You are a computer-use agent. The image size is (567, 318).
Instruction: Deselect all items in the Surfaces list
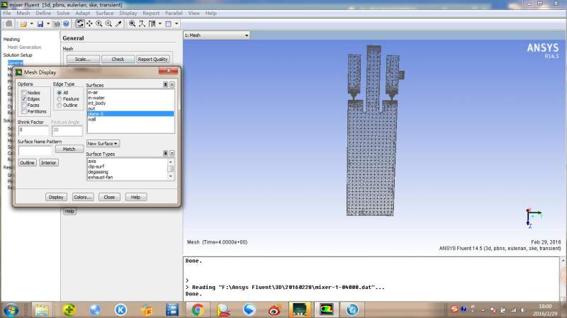click(172, 84)
